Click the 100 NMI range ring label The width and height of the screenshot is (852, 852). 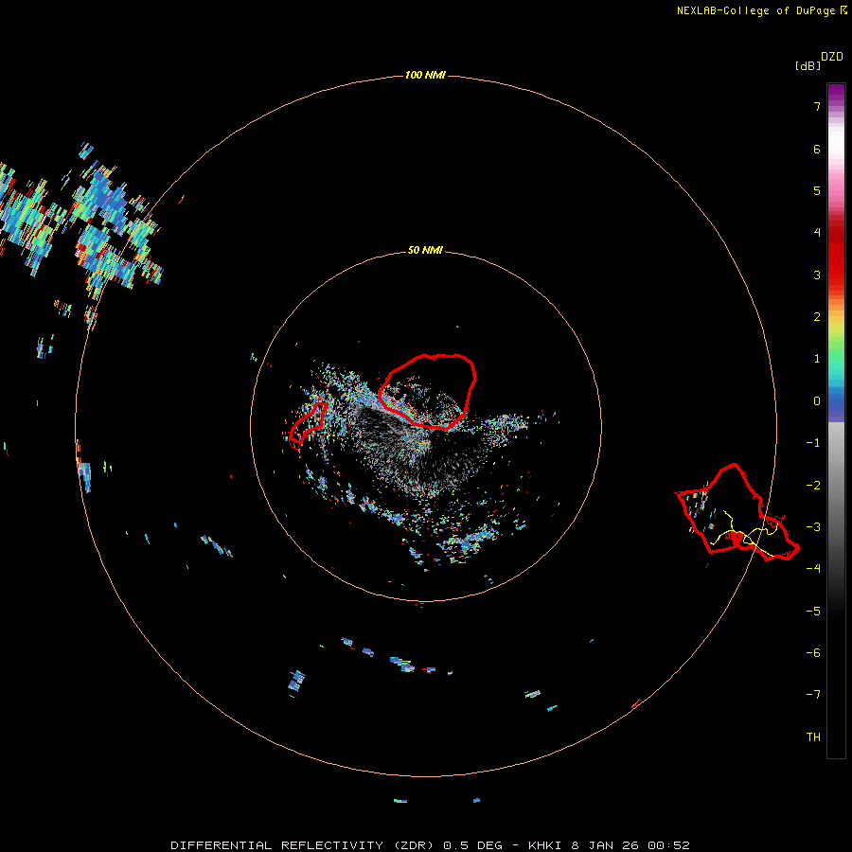pos(425,75)
